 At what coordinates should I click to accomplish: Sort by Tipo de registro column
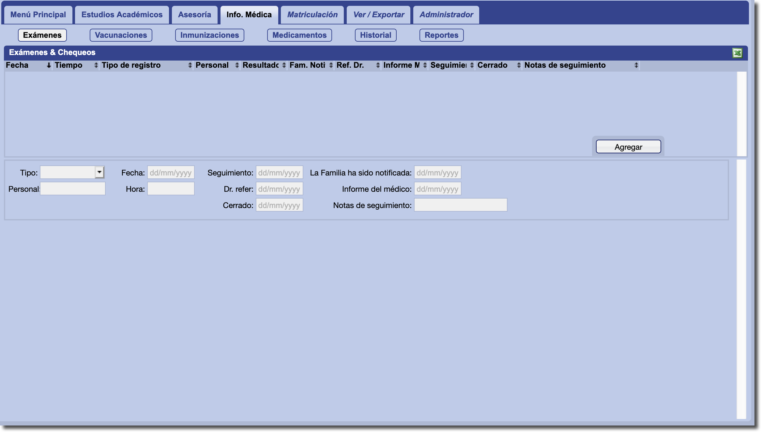click(190, 65)
